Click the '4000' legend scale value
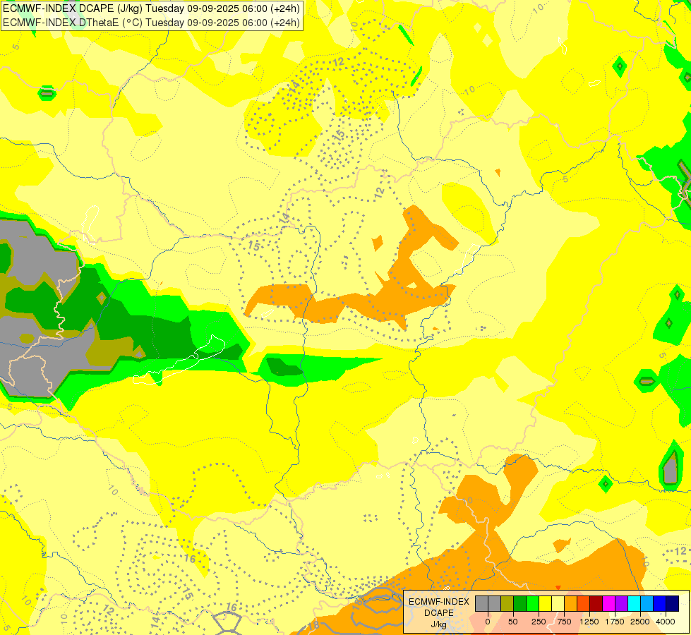The image size is (691, 635). click(x=666, y=622)
